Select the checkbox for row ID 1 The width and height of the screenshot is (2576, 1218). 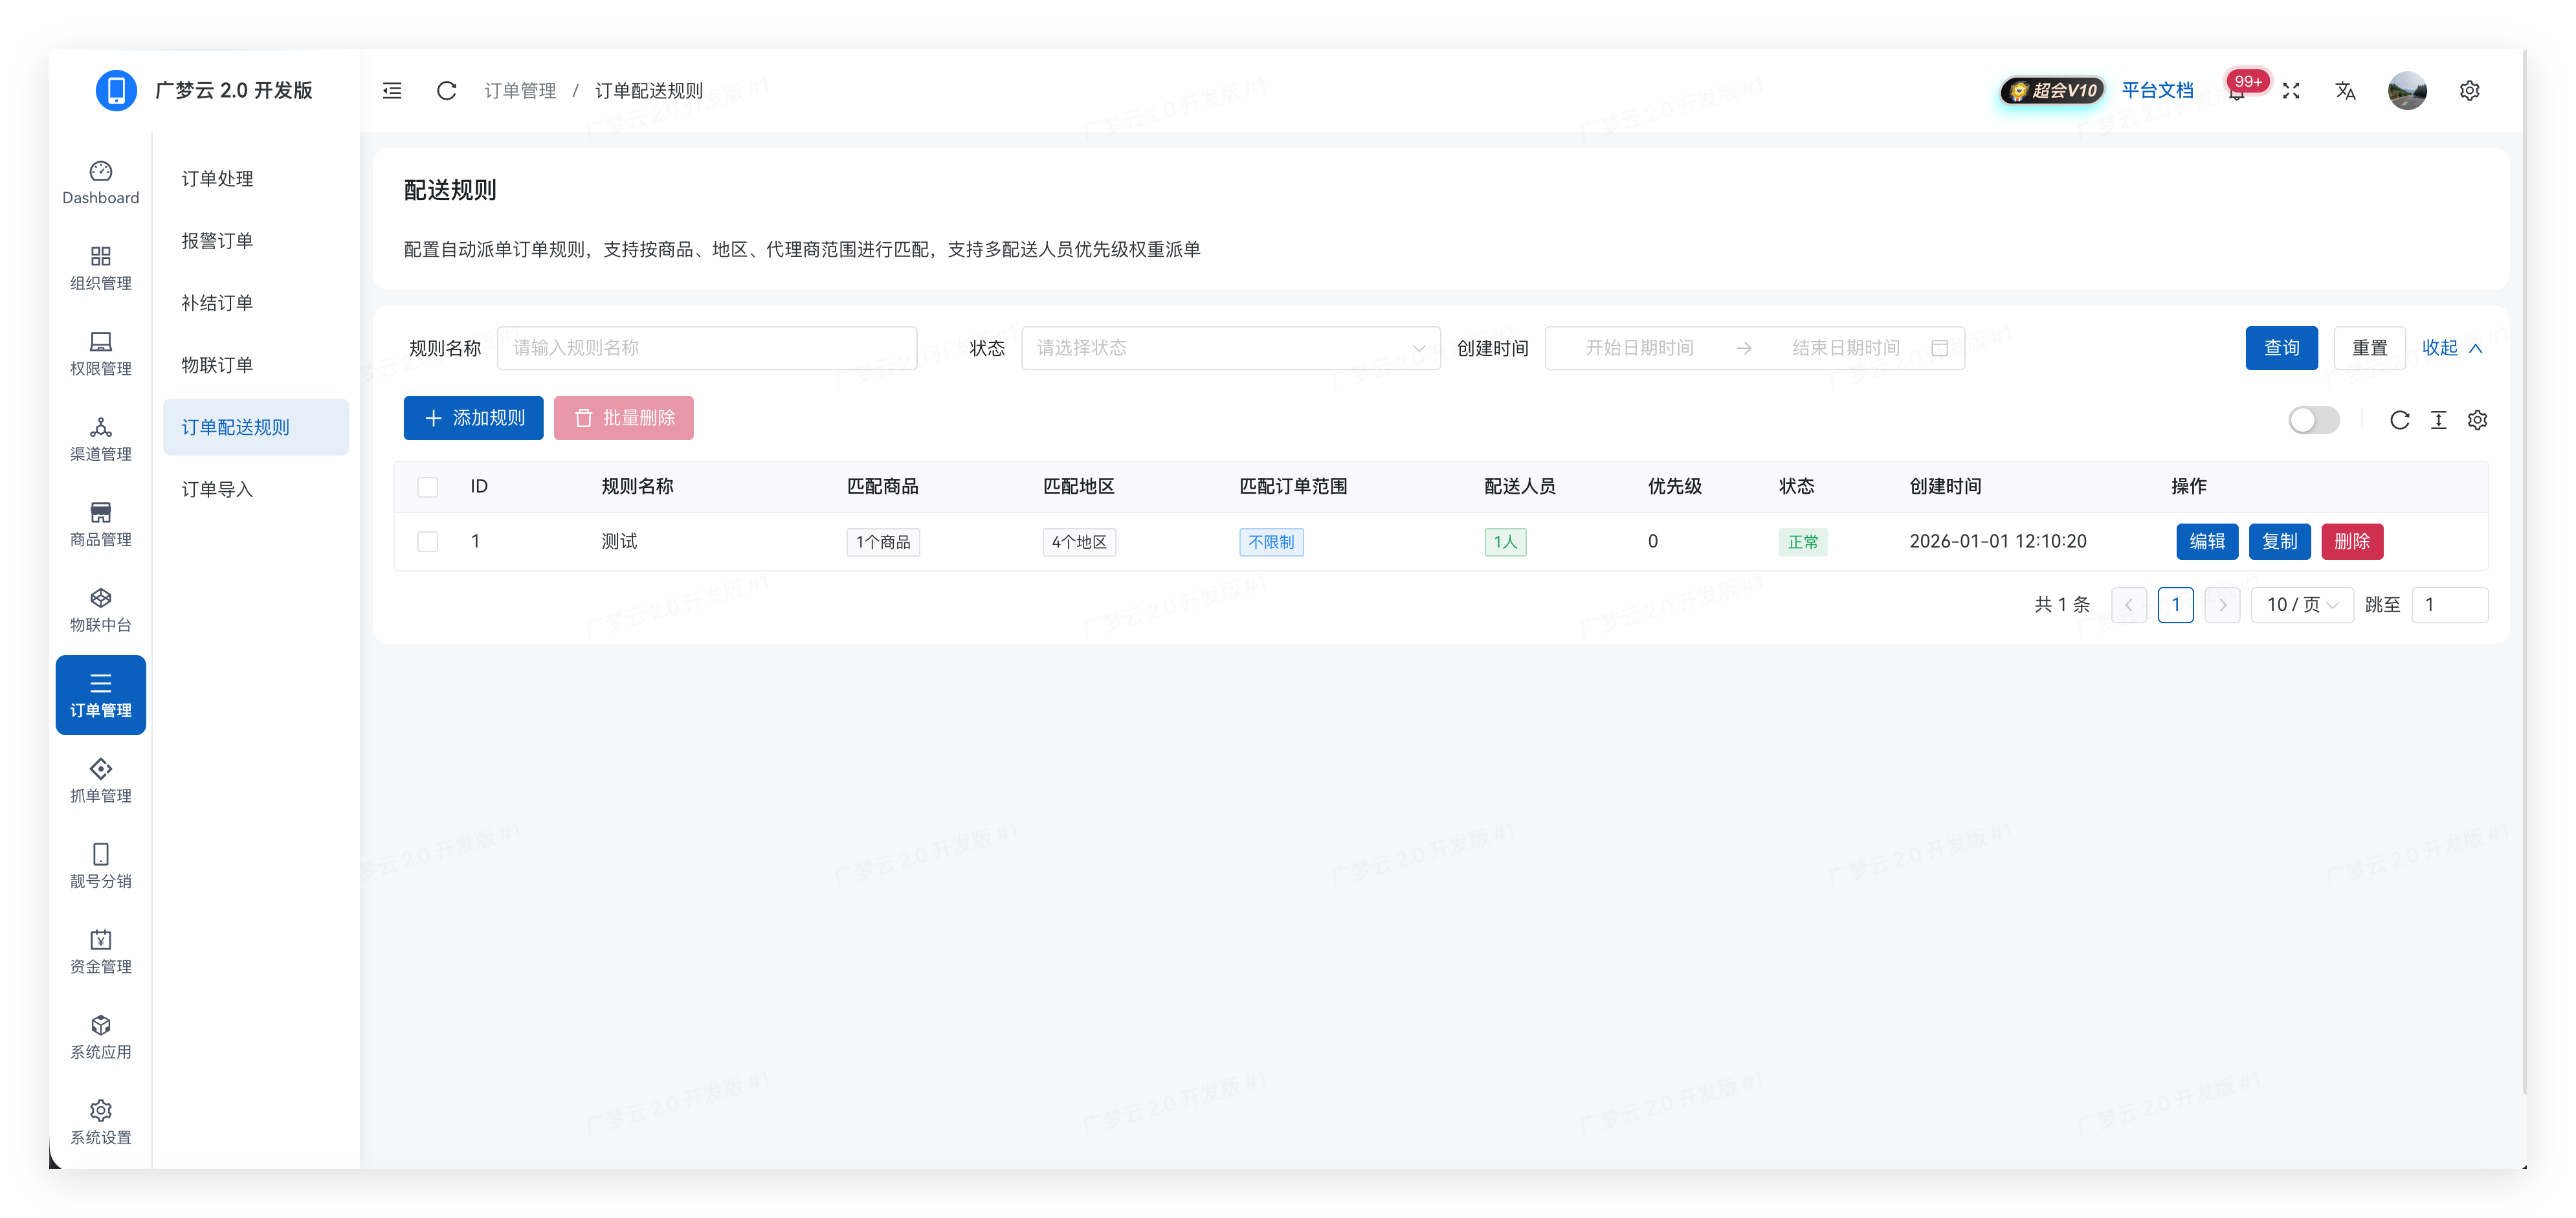point(428,542)
